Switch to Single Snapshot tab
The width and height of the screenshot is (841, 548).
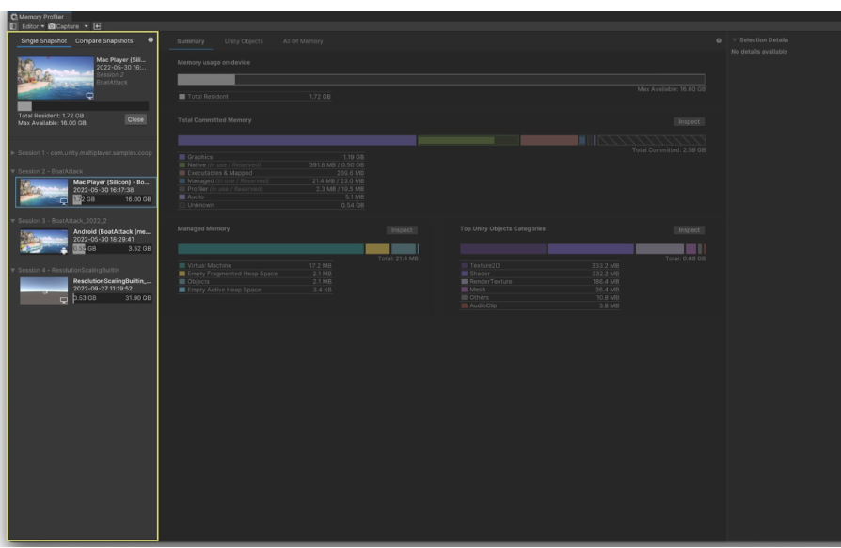(x=44, y=40)
